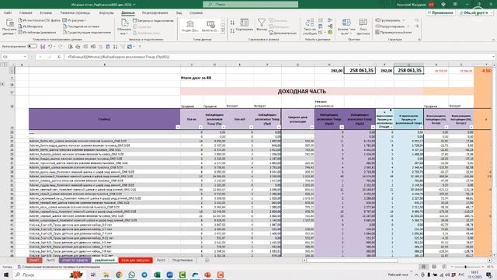497x280 pixels.
Task: Select Из Интернета data source
Action: pos(30,26)
